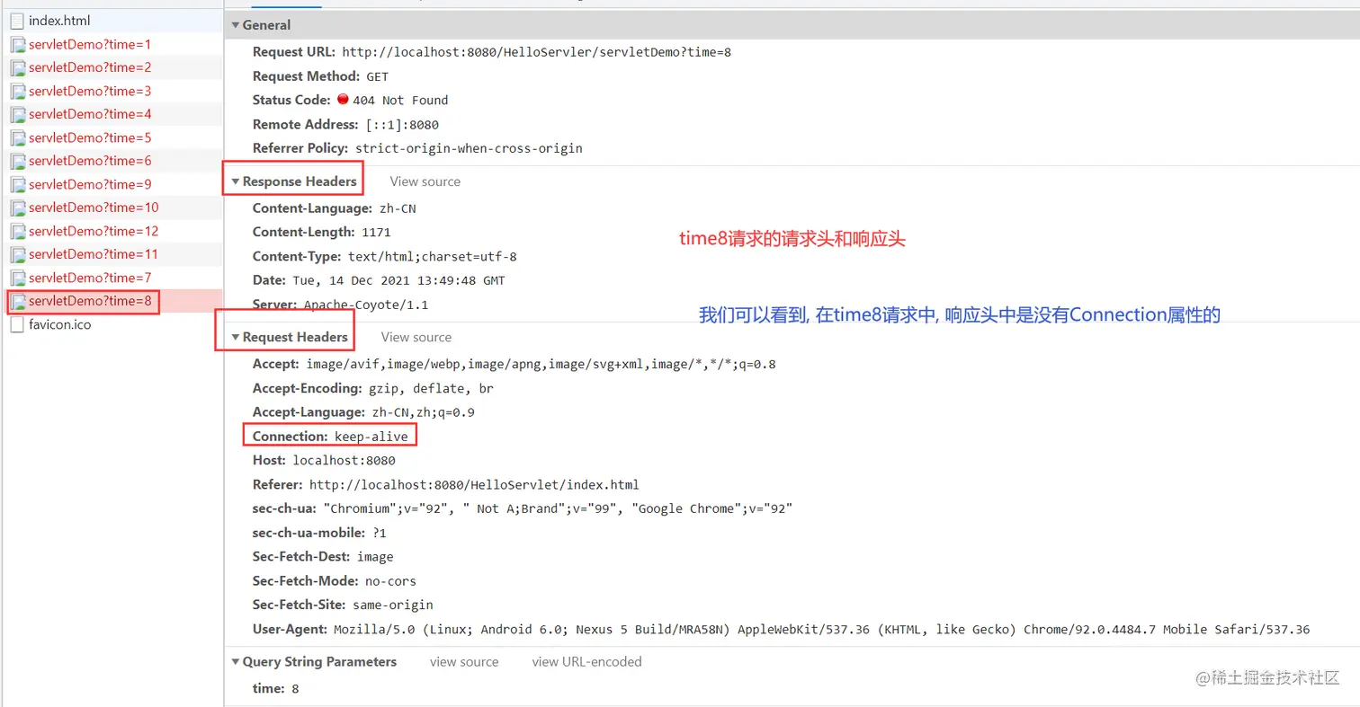Click the image icon beside servletDemo?time=7
The width and height of the screenshot is (1360, 707).
pos(17,278)
